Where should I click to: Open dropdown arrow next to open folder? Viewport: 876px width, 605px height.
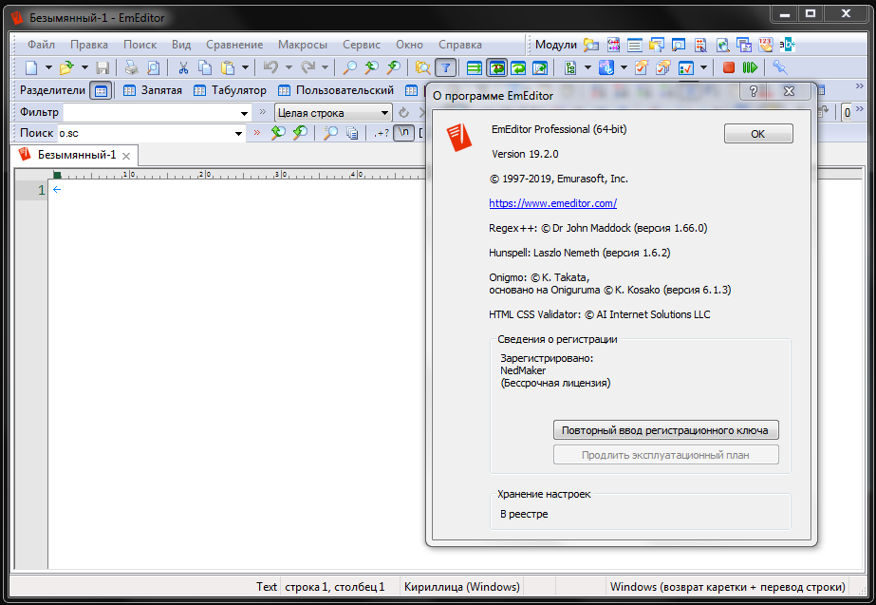(x=84, y=68)
